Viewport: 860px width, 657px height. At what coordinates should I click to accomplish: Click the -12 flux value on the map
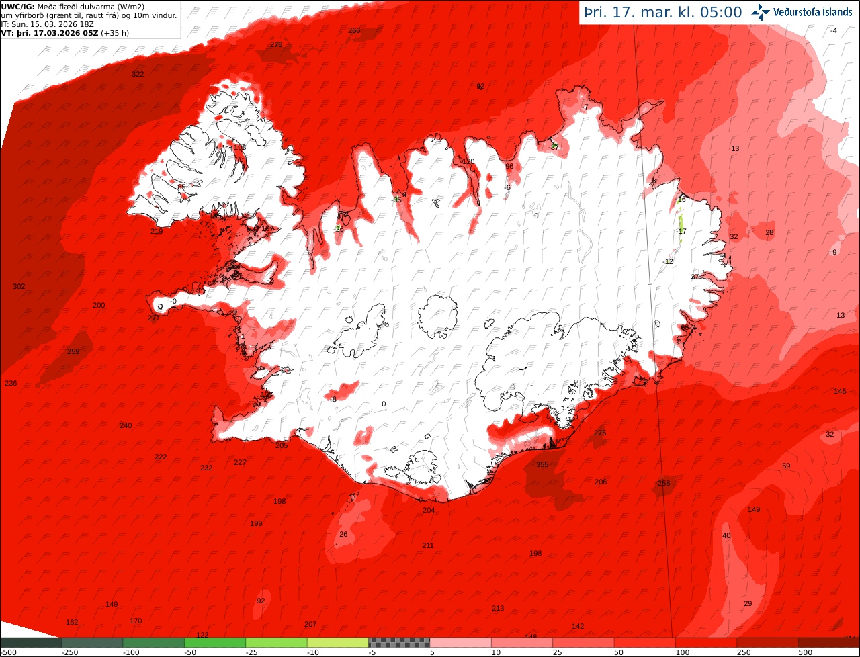[x=667, y=261]
